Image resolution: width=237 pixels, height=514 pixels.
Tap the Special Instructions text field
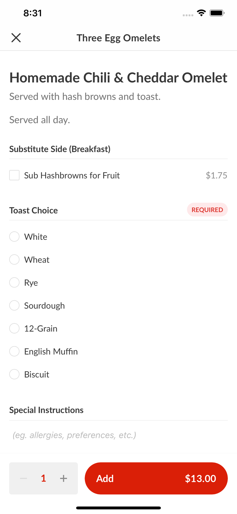tap(118, 435)
